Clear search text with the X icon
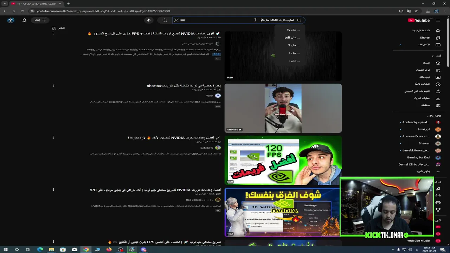 pos(176,20)
